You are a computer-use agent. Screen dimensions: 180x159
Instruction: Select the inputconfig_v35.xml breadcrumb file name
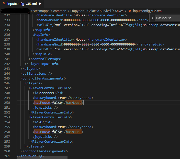tap(148, 11)
